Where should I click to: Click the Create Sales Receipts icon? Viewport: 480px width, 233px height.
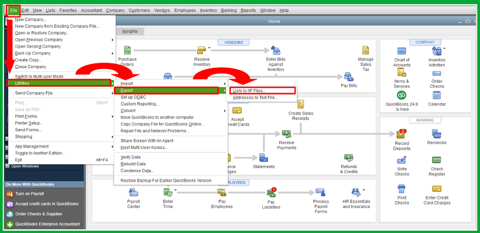pos(301,104)
